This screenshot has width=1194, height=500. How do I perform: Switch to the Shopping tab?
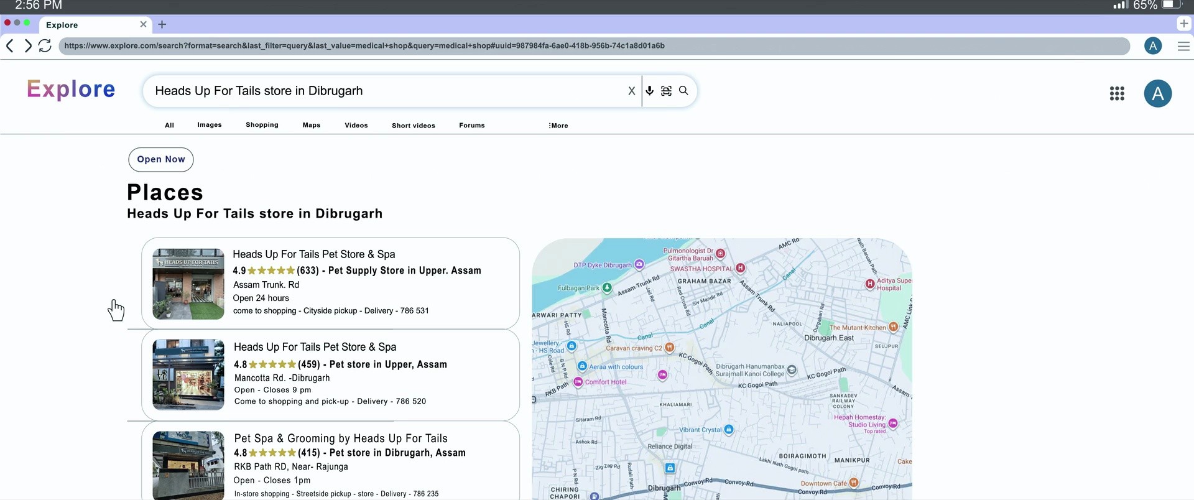point(262,125)
